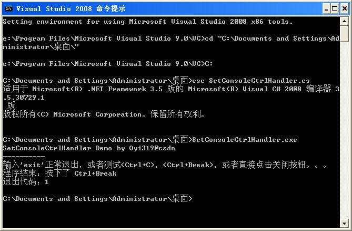Screen dimensions: 352x231
Task: Click the scrollbar up arrow
Action: (x=344, y=22)
